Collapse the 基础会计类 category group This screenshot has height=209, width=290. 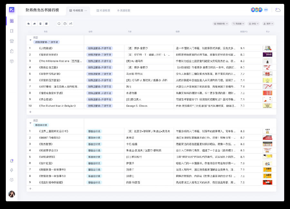coord(30,122)
